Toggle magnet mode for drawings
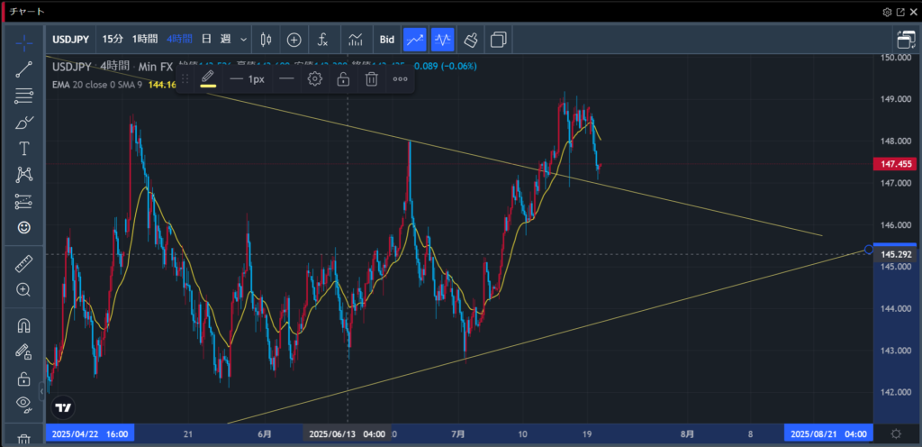 pyautogui.click(x=23, y=326)
